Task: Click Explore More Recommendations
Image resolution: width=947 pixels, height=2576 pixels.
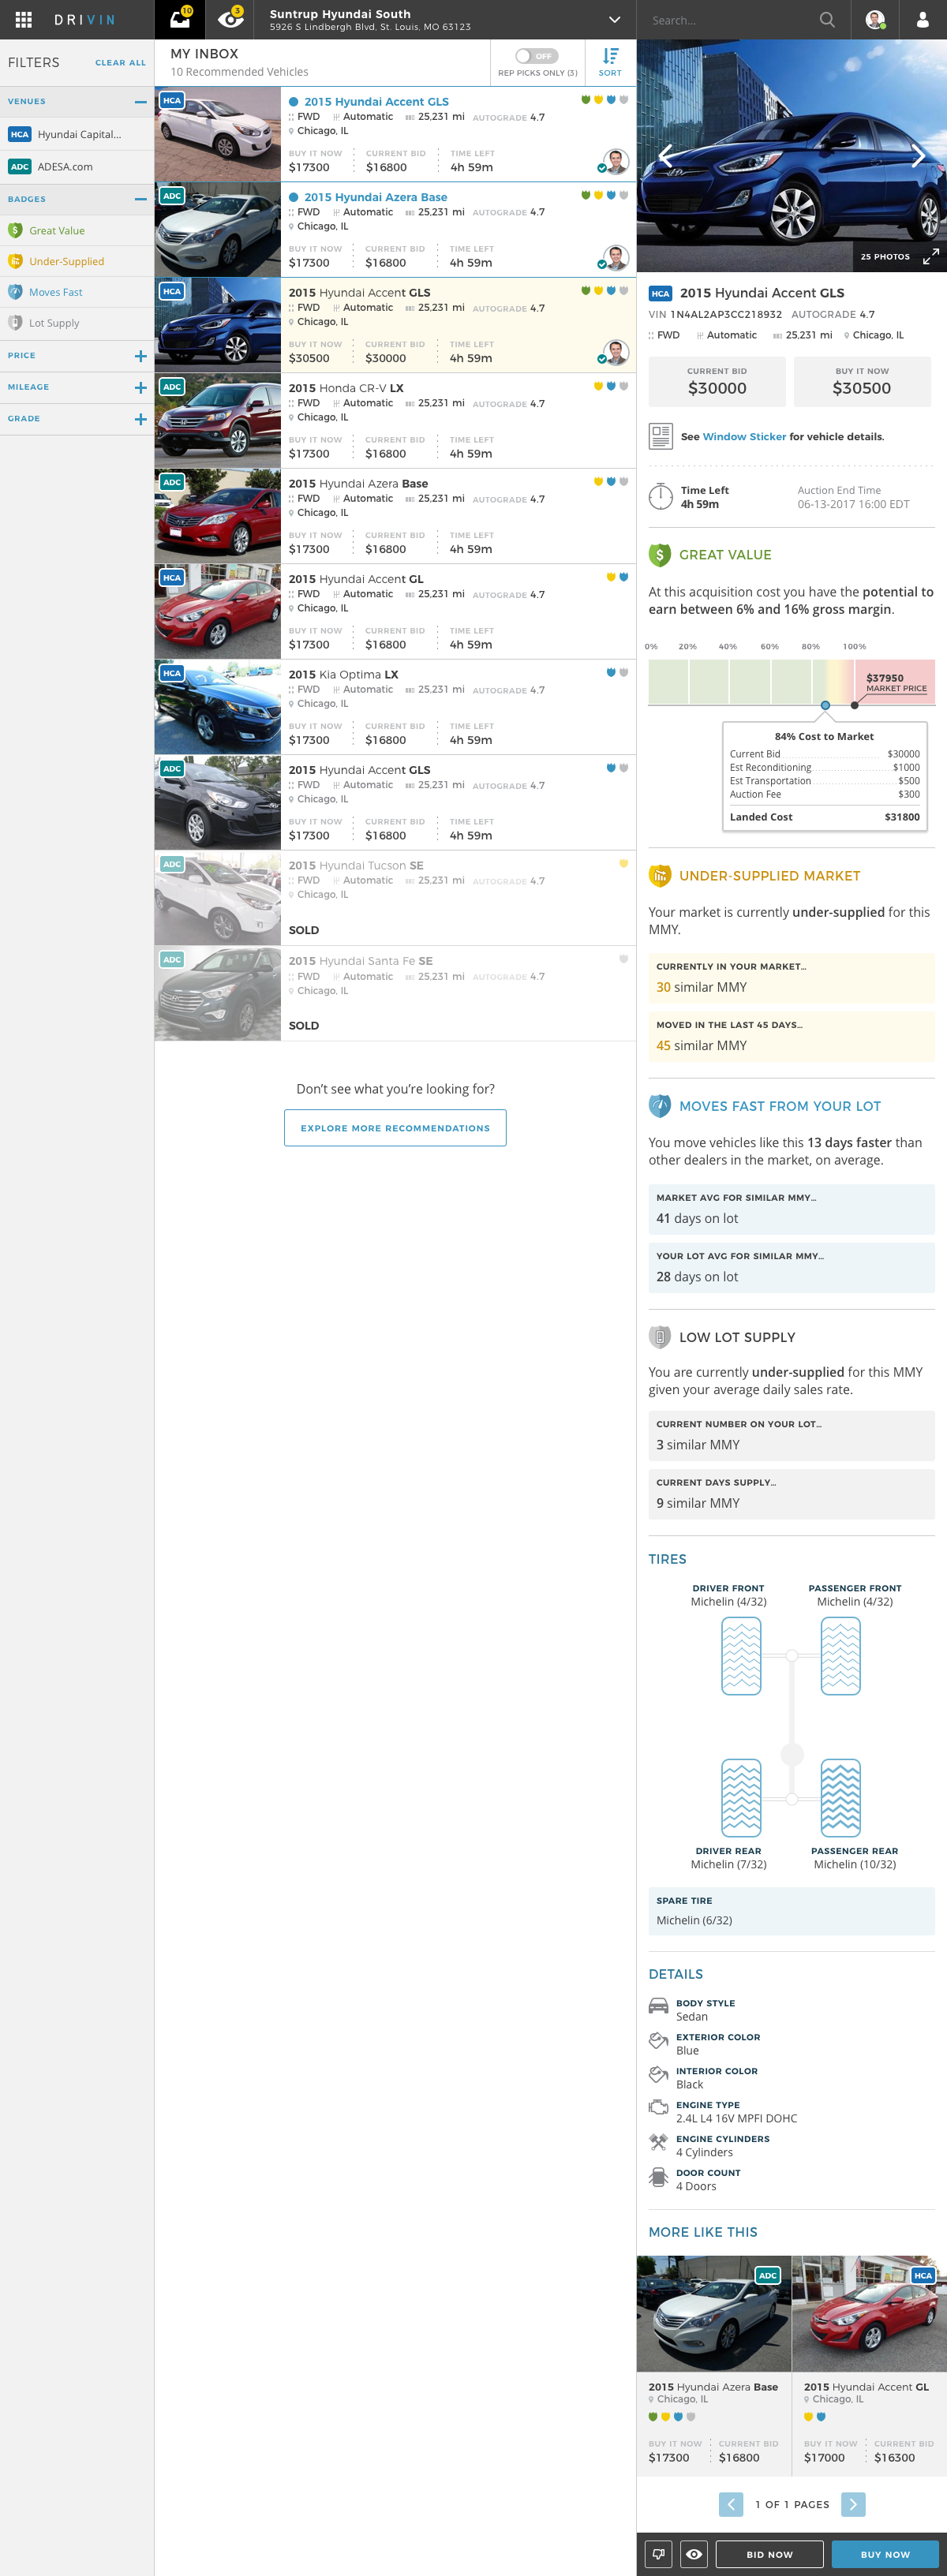Action: [395, 1128]
